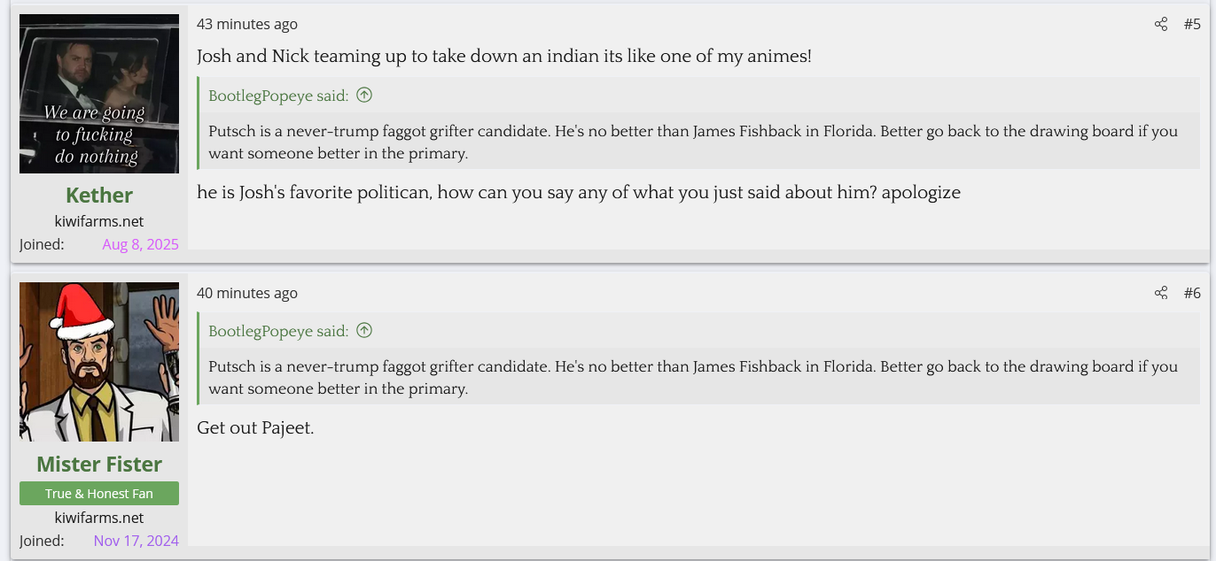Expand the quoted text block in post #6
This screenshot has width=1216, height=561.
pos(693,377)
